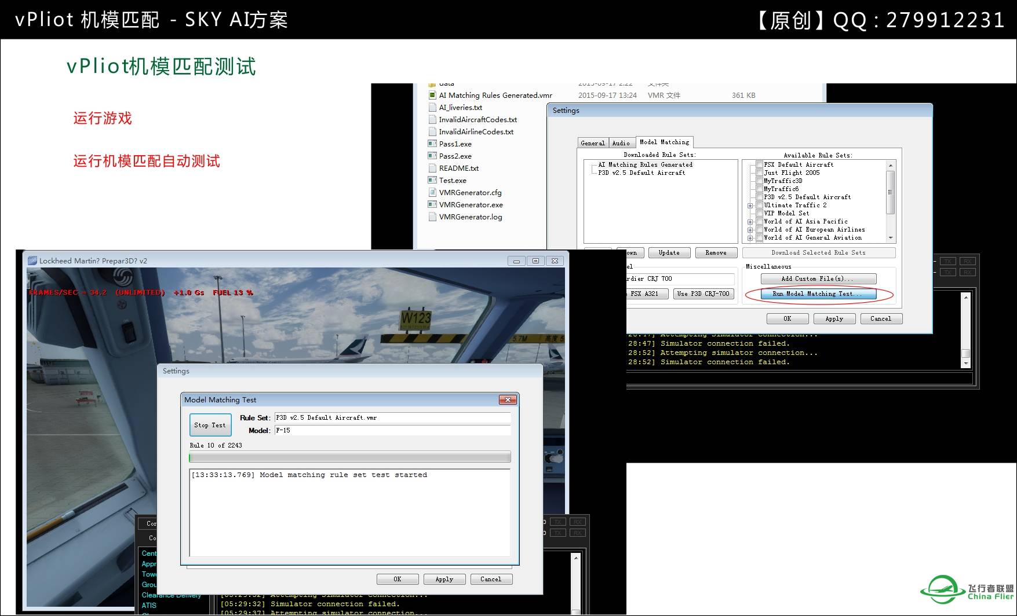Click the Rule Set field in test dialog
Image resolution: width=1017 pixels, height=616 pixels.
[x=392, y=417]
